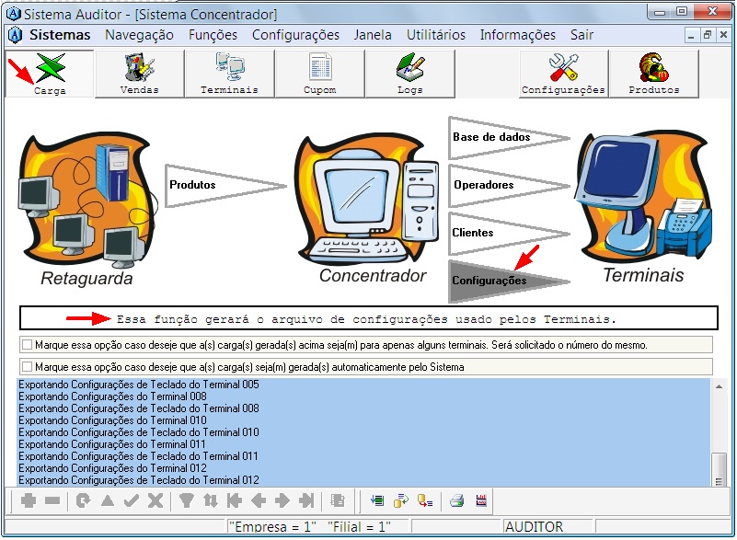Check automatic load generation by Sistema option
Screen dimensions: 737x540
pos(27,366)
